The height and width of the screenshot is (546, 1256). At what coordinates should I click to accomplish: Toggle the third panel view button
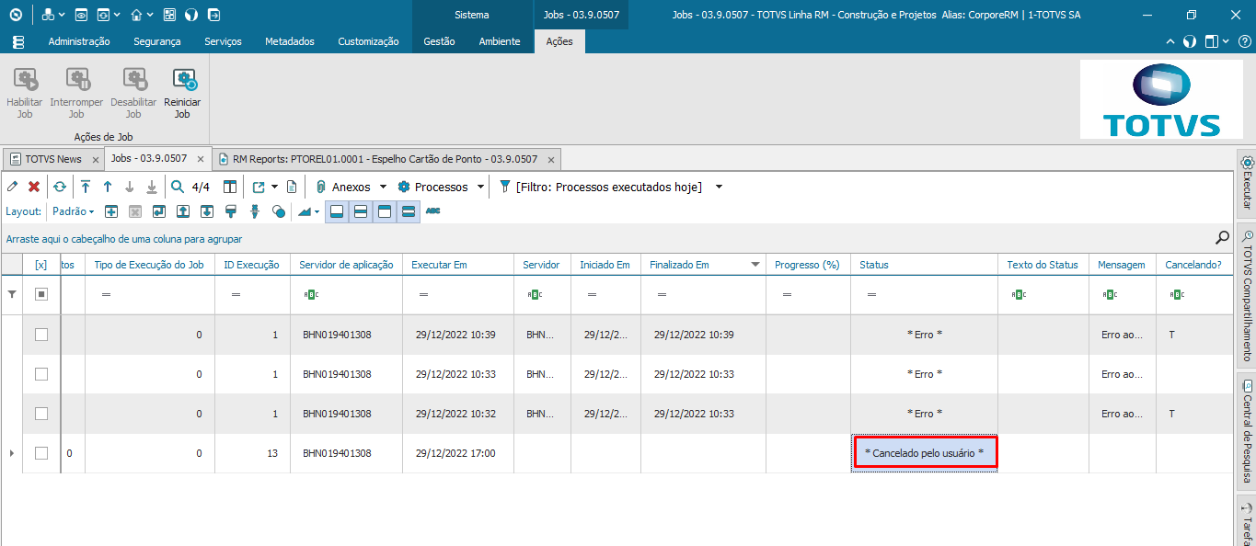tap(385, 211)
